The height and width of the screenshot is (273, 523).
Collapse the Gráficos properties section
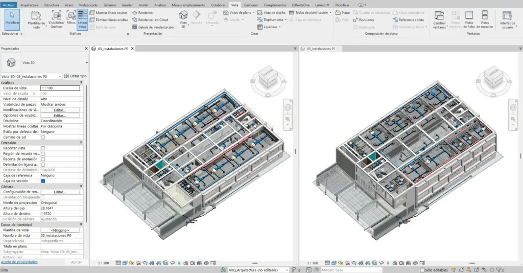point(81,82)
